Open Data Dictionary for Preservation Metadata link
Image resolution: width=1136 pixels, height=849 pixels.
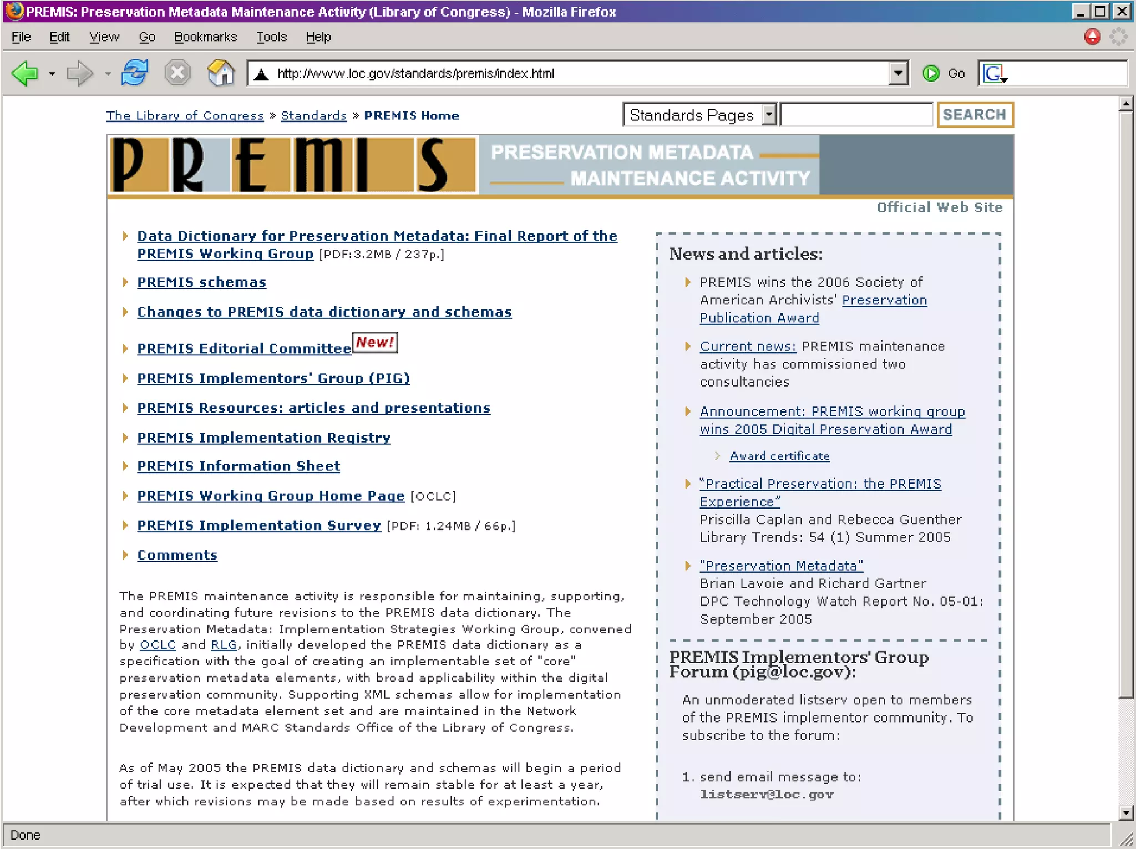377,245
